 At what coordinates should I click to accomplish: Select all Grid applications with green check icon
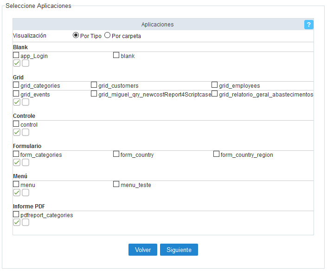pos(17,102)
